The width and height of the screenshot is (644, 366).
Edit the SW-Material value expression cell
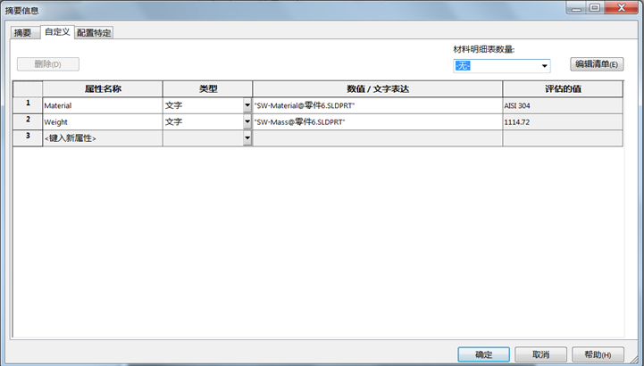pos(377,105)
